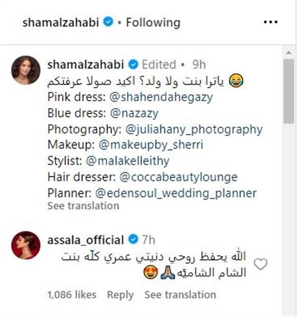Open the three-dot more options menu
The height and width of the screenshot is (317, 299).
pyautogui.click(x=270, y=22)
